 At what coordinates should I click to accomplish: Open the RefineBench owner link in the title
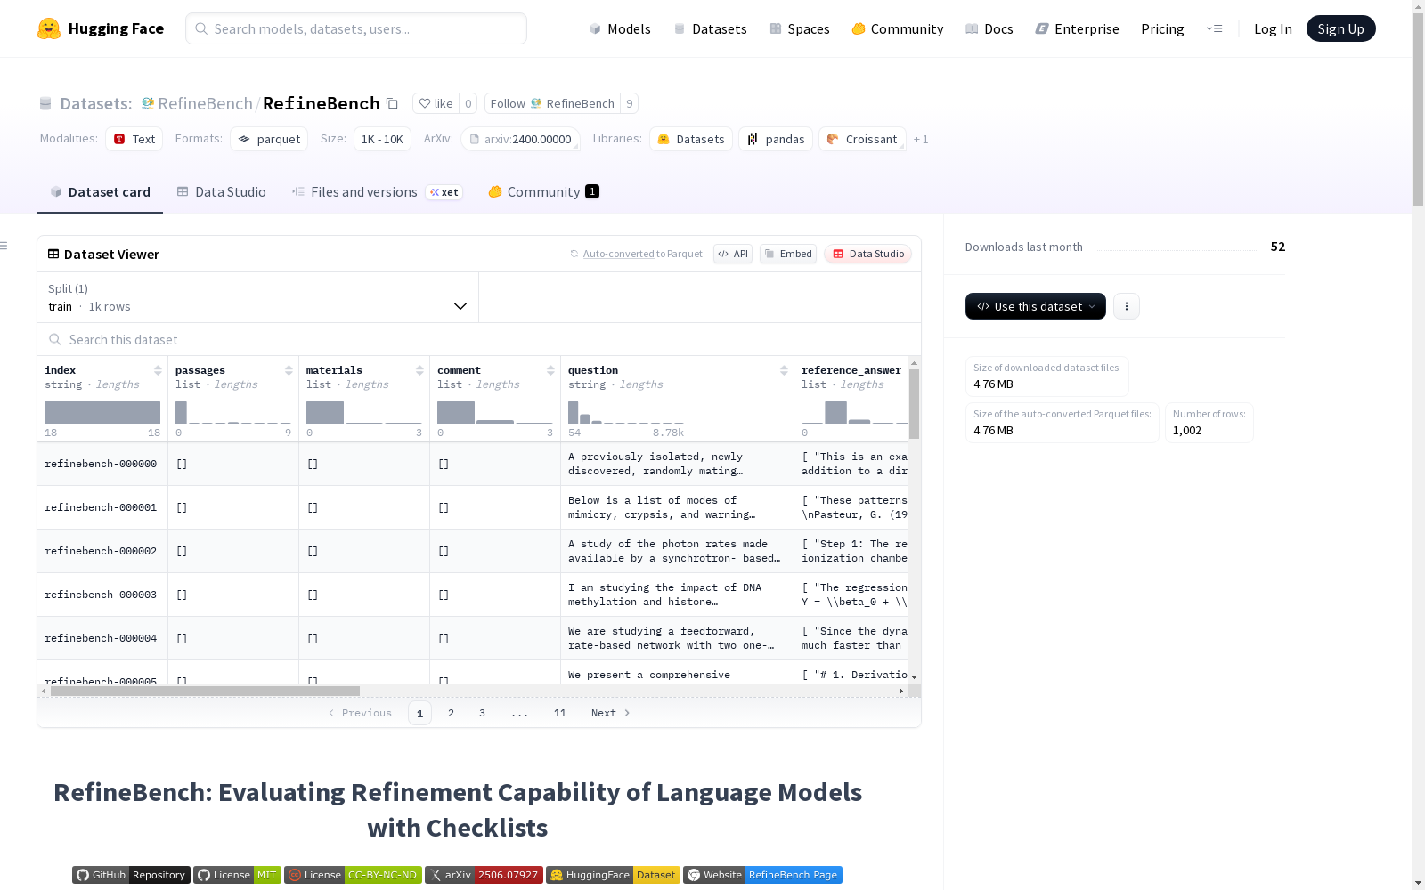(x=206, y=103)
